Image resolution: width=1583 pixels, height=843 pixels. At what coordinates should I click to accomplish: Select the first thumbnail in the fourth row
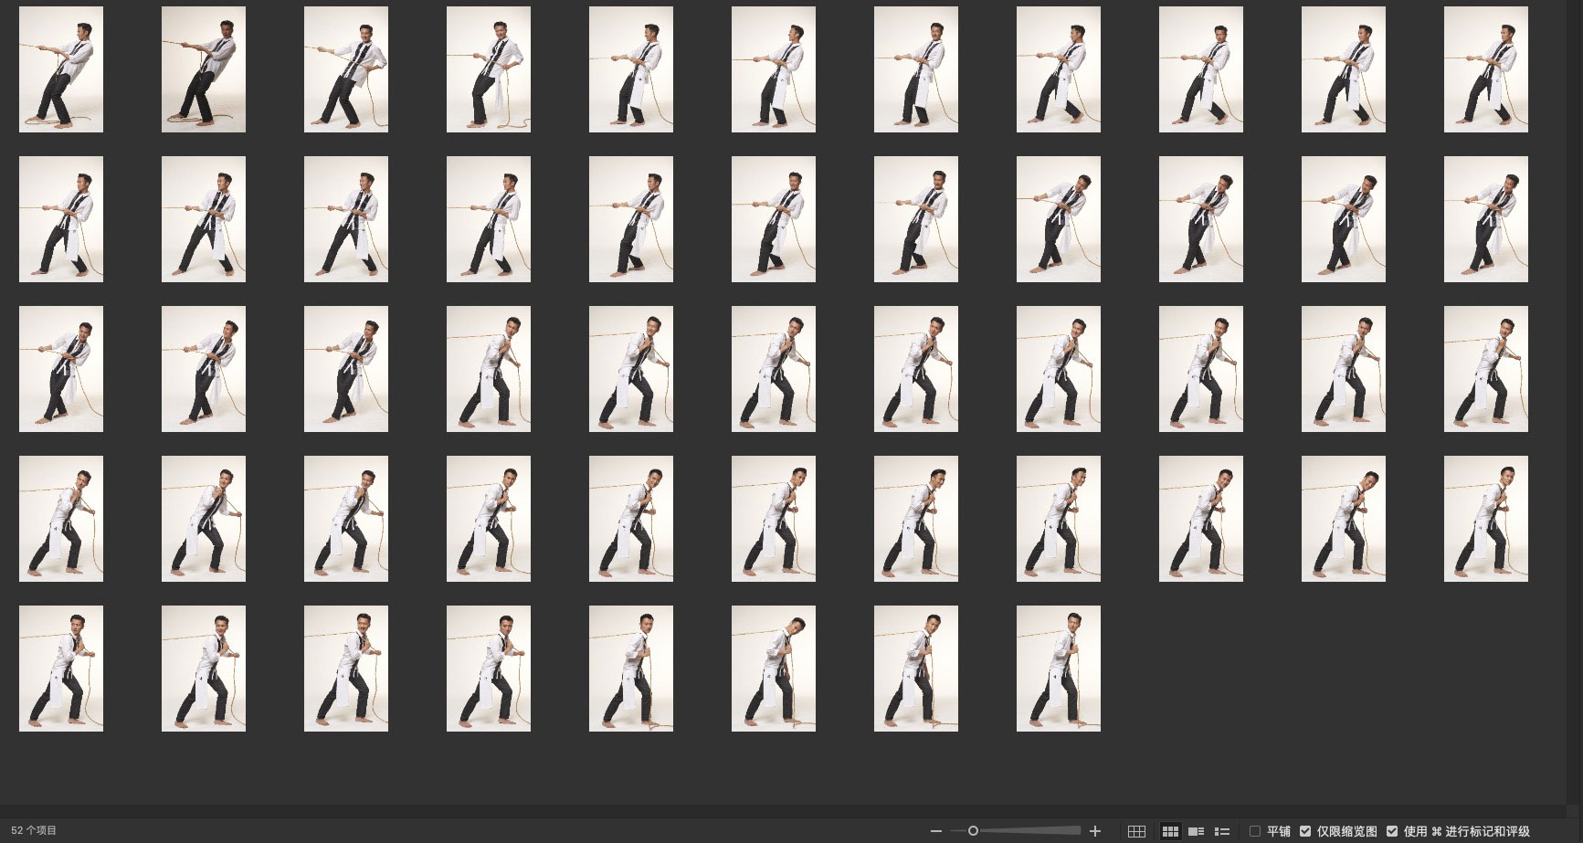pyautogui.click(x=61, y=519)
